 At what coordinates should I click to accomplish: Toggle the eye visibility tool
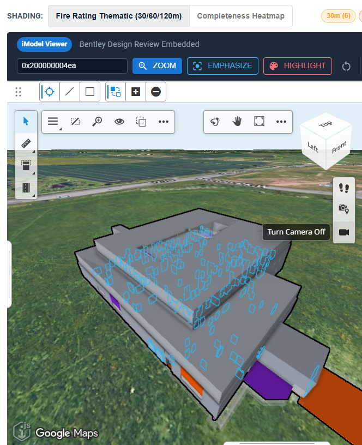coord(119,122)
